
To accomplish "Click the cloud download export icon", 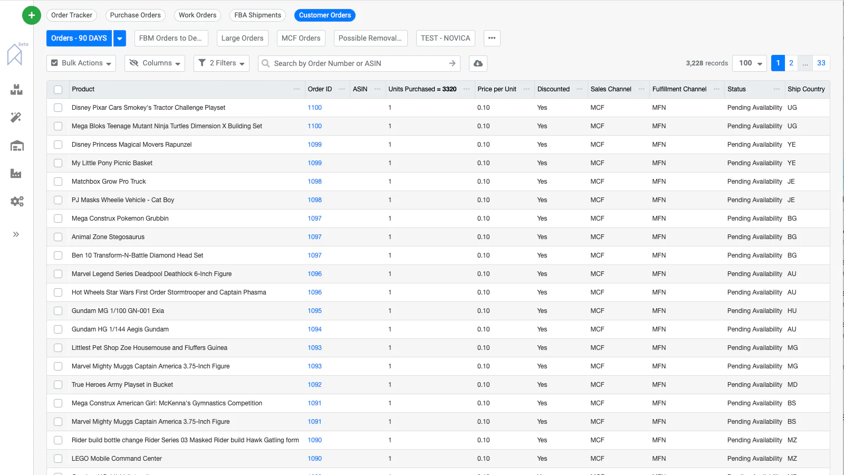I will click(x=478, y=63).
